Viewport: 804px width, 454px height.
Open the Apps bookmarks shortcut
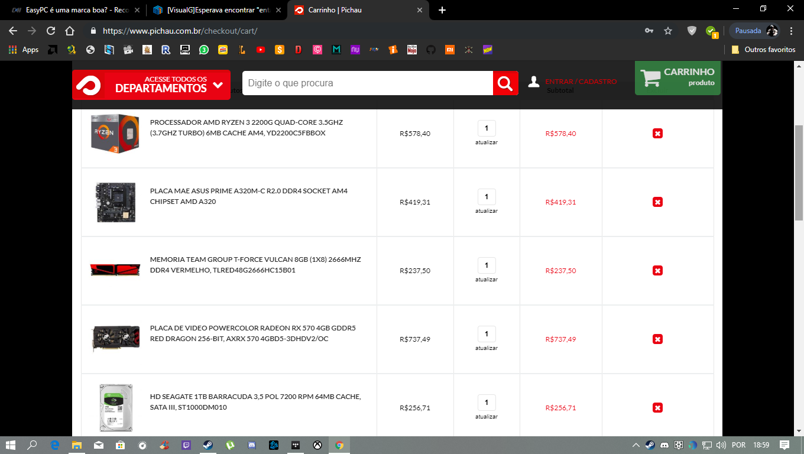pyautogui.click(x=24, y=50)
